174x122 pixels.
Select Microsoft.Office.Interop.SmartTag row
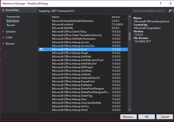click(83, 96)
